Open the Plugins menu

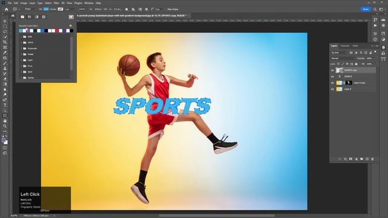pyautogui.click(x=78, y=3)
